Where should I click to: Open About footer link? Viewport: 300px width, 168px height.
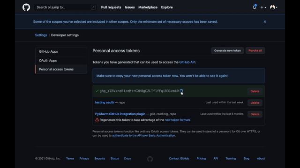pyautogui.click(x=261, y=159)
